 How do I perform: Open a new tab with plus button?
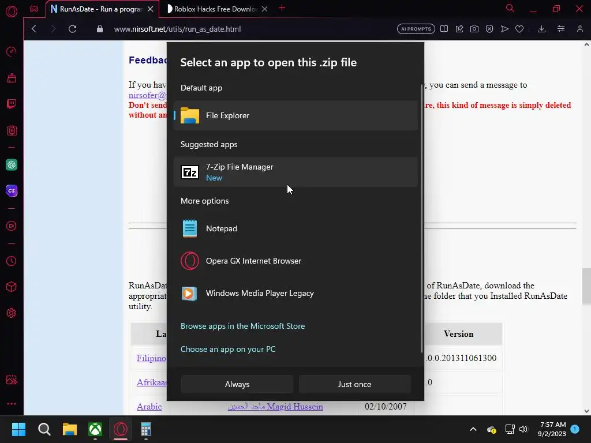[x=282, y=8]
